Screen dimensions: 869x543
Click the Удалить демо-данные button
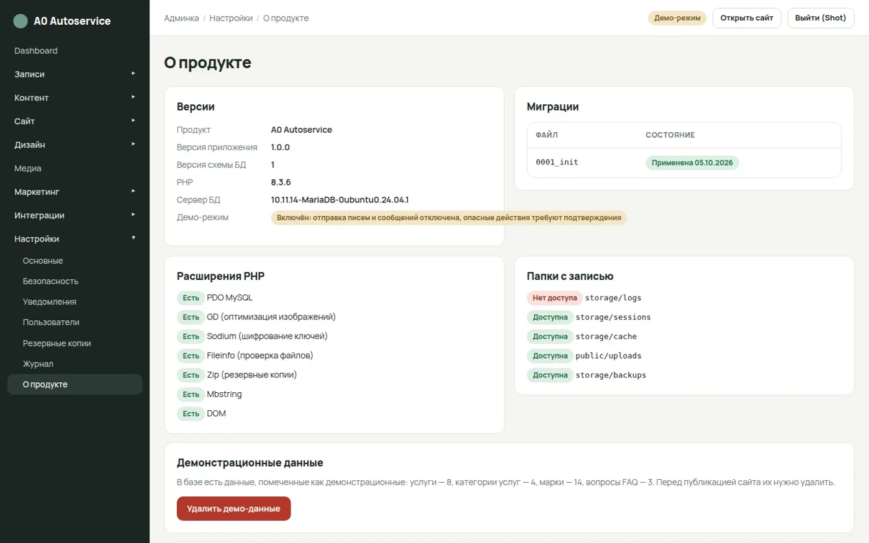(x=233, y=508)
